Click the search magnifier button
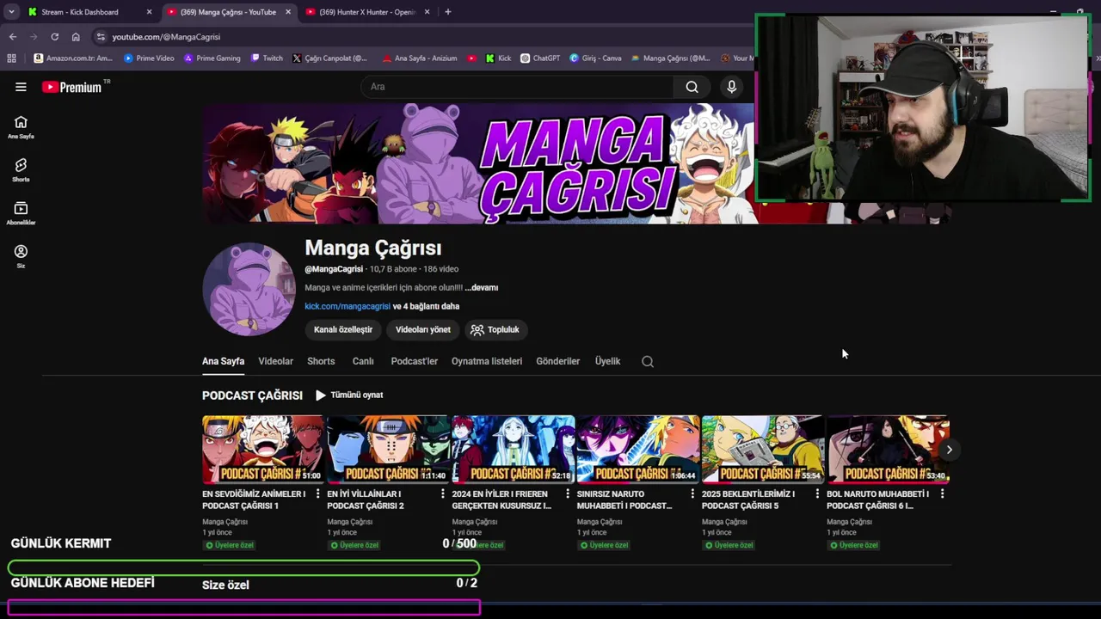The width and height of the screenshot is (1101, 619). [x=692, y=87]
